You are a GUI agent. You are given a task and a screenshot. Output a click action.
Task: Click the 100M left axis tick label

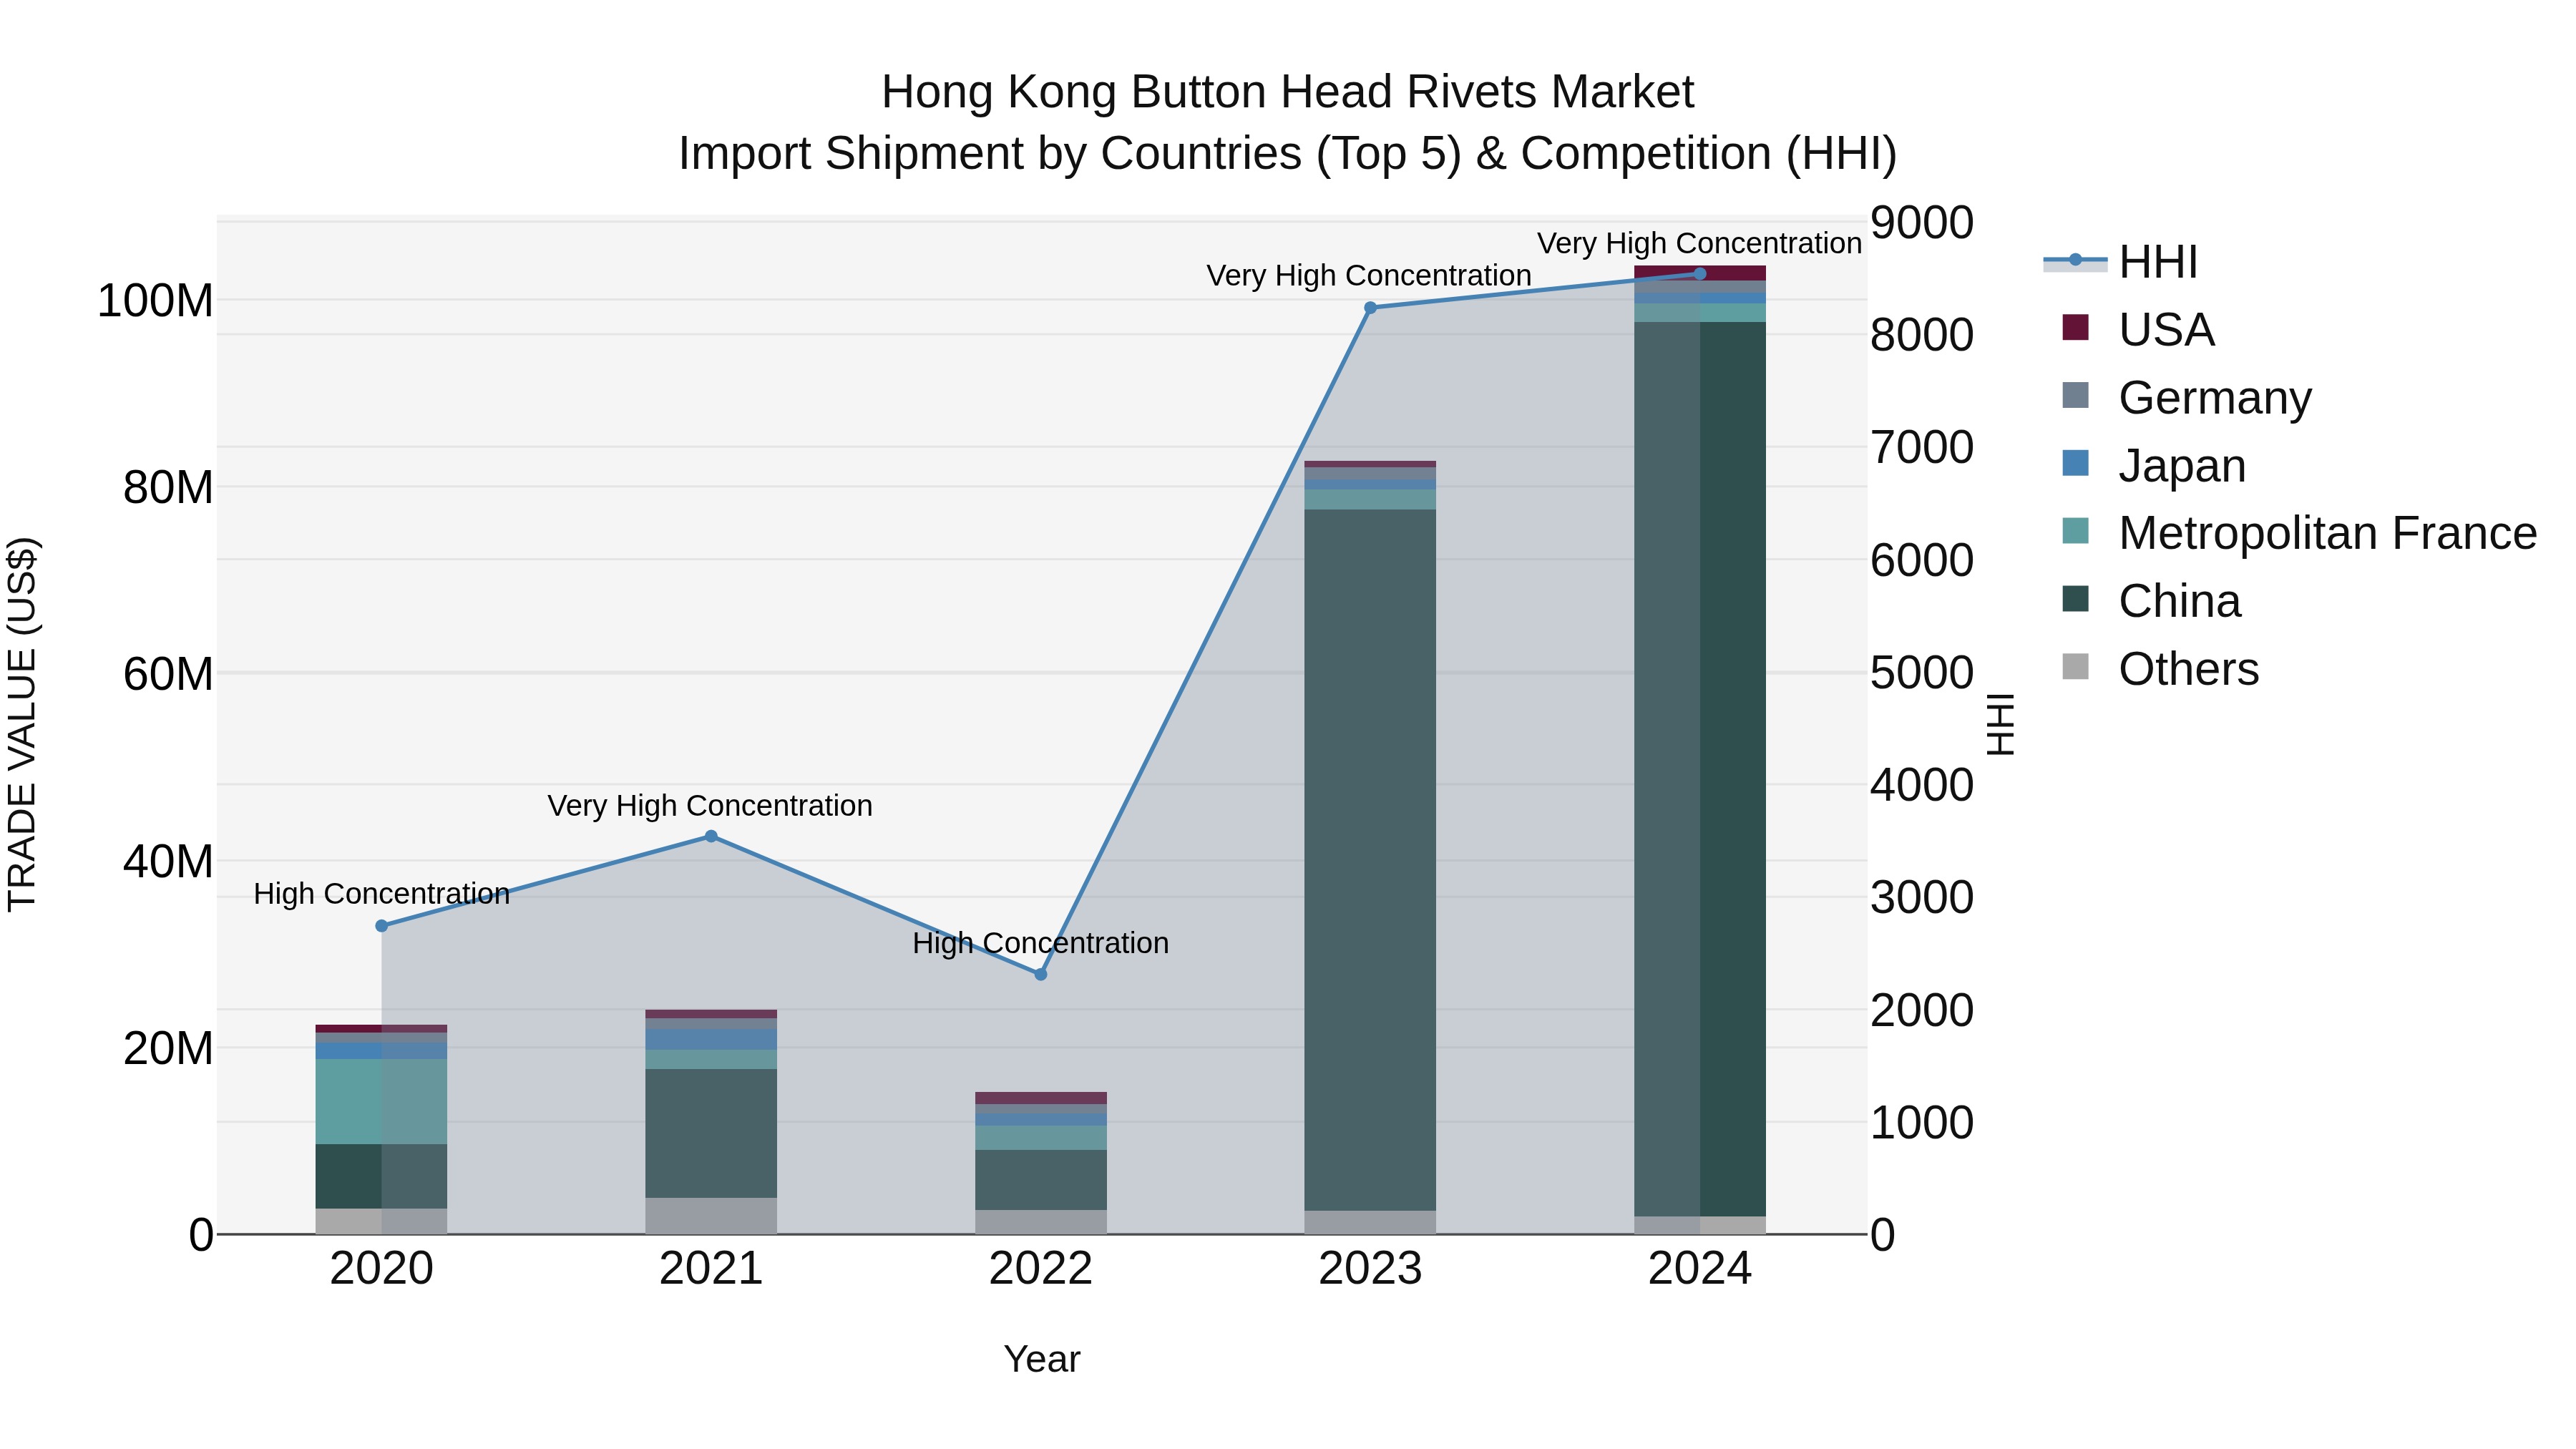point(155,301)
